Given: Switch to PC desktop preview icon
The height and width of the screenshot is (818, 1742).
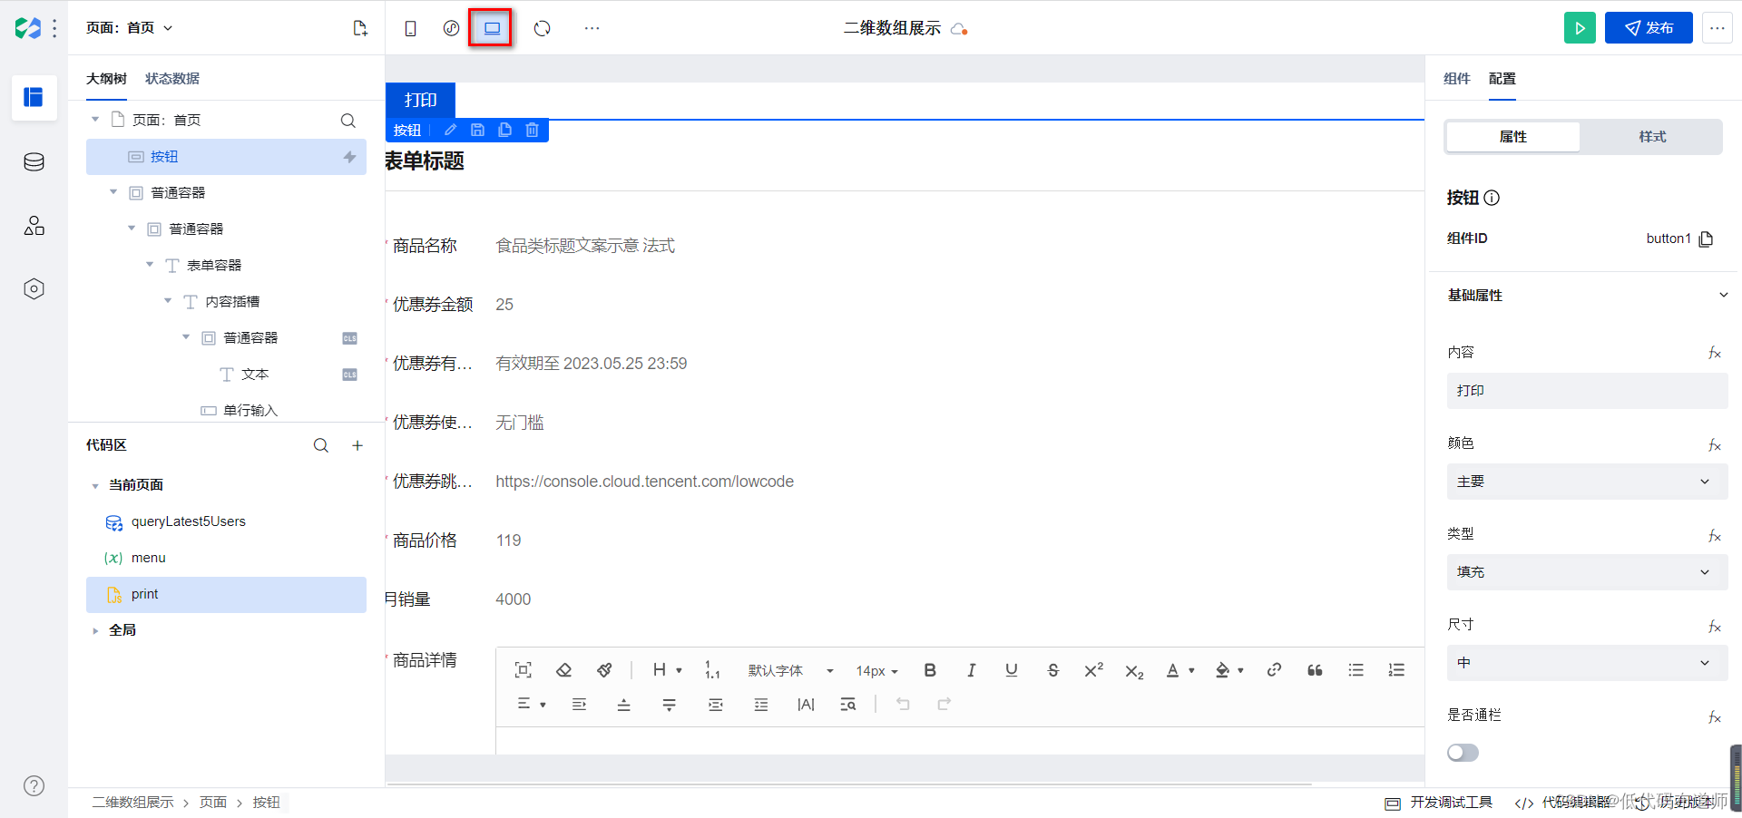Looking at the screenshot, I should [492, 28].
